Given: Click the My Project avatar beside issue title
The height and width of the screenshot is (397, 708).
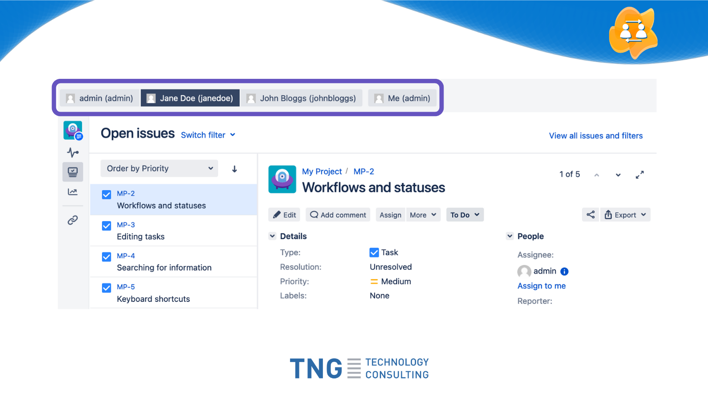Looking at the screenshot, I should pyautogui.click(x=282, y=179).
